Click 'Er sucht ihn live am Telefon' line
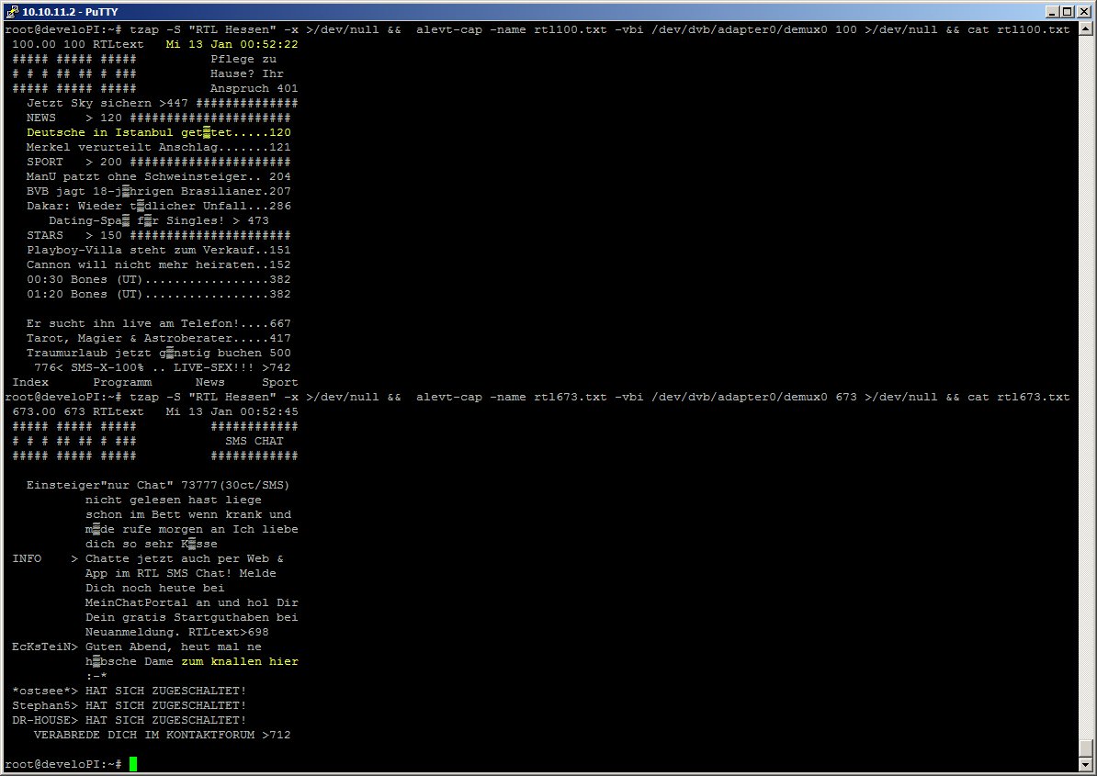 159,323
